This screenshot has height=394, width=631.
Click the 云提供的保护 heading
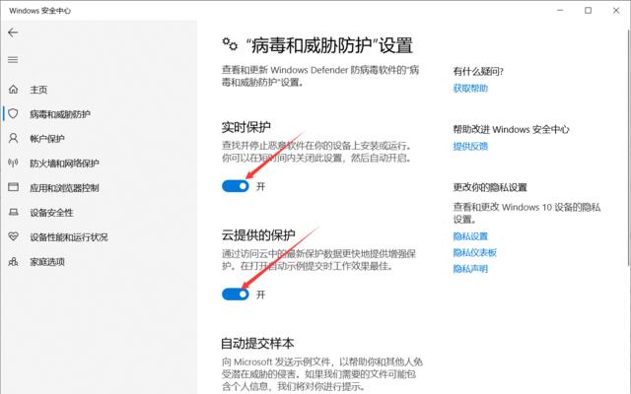coord(258,234)
